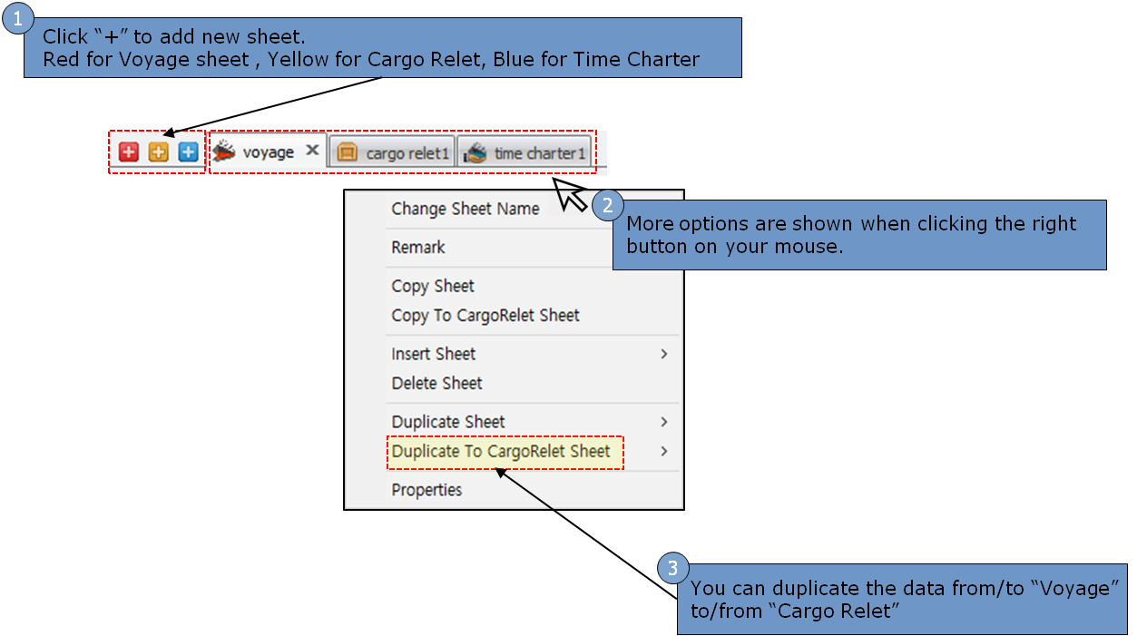The height and width of the screenshot is (636, 1137).
Task: Click the Duplicate To CargoRelet Sheet entry
Action: click(501, 451)
